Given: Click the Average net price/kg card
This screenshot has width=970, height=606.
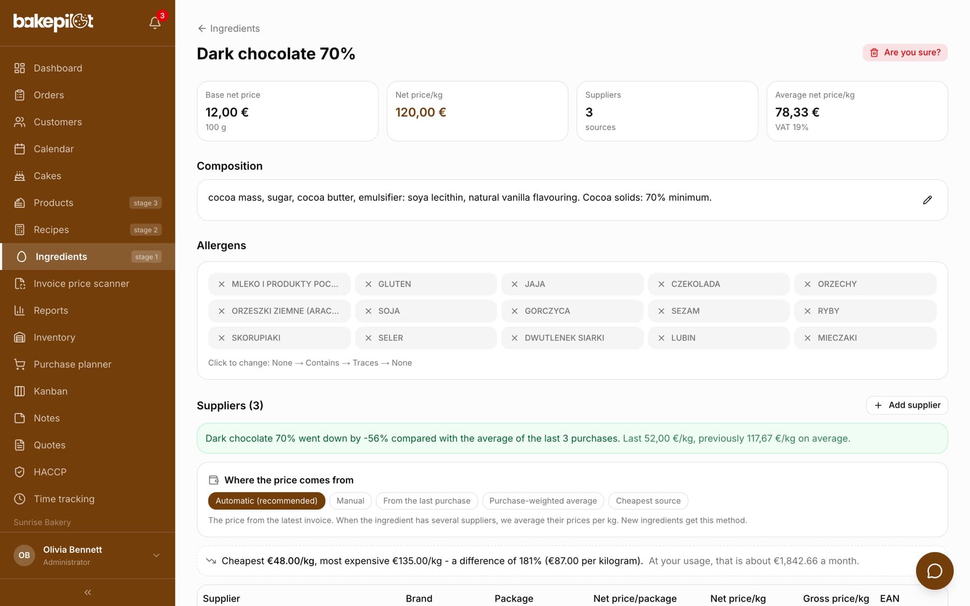Looking at the screenshot, I should [x=857, y=111].
